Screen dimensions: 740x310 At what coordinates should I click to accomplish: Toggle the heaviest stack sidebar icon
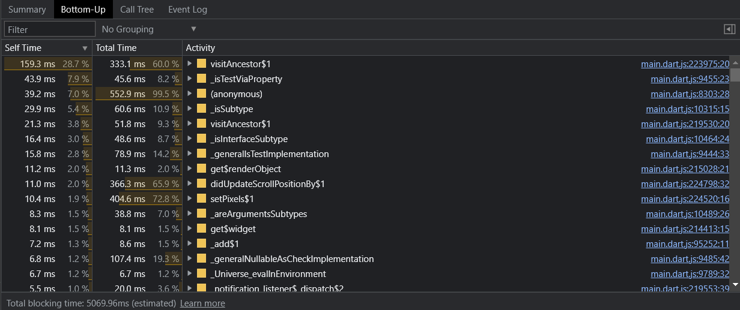point(730,29)
